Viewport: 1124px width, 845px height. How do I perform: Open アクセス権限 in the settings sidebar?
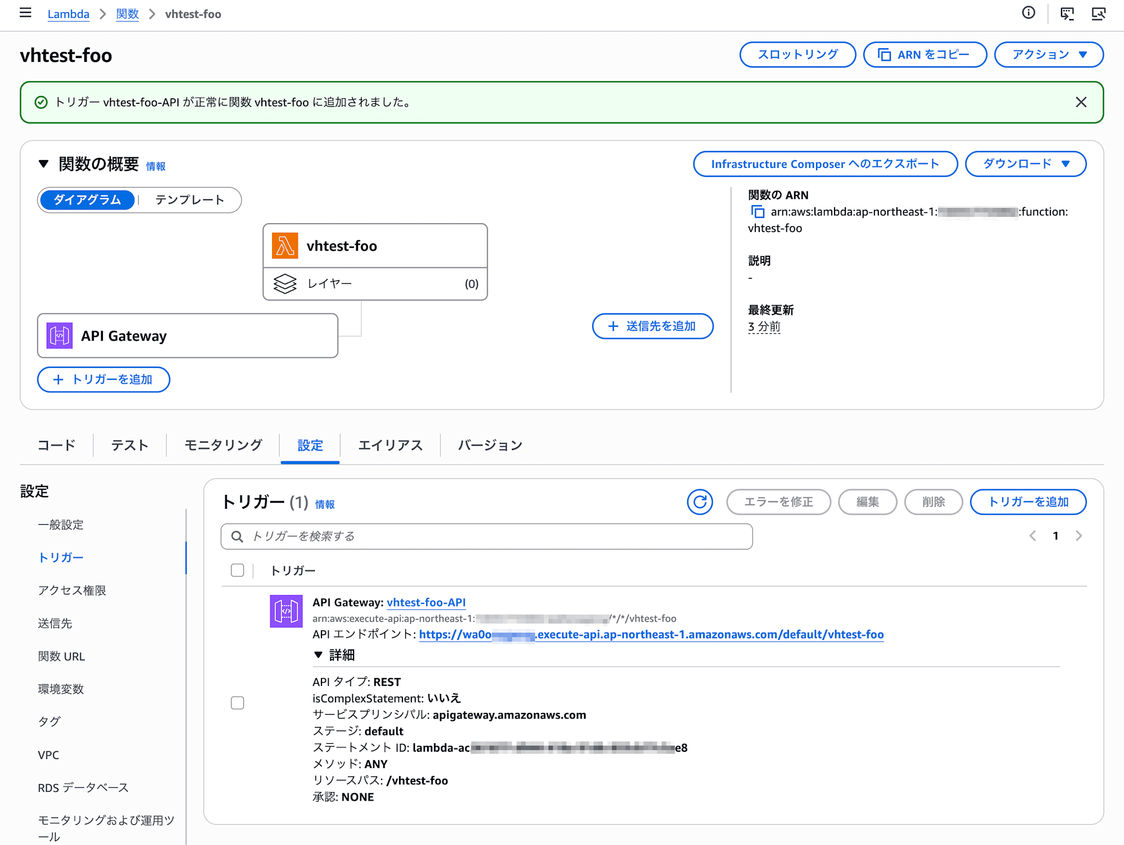click(x=72, y=590)
